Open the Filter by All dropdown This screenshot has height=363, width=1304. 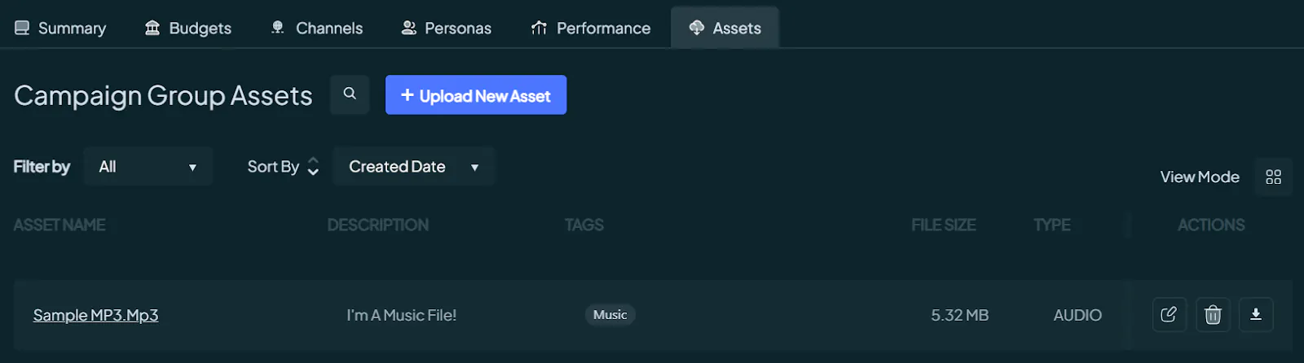[x=148, y=167]
